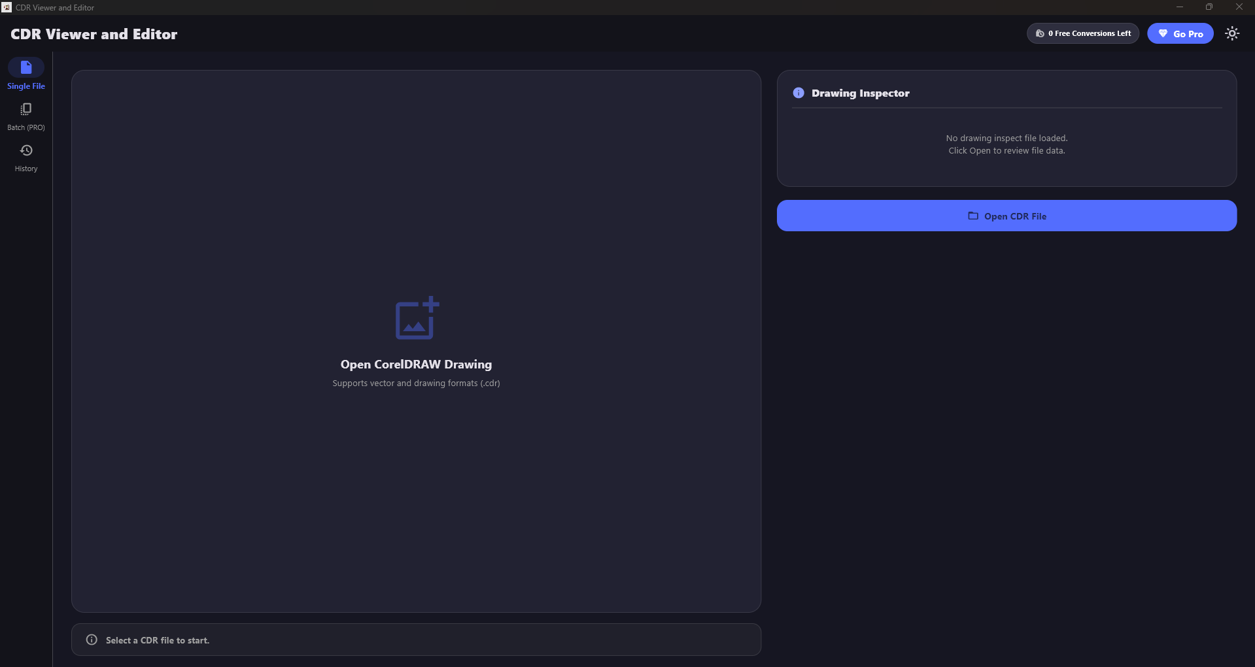Click the 'Select a CDR file to start' status
The width and height of the screenshot is (1255, 667).
[x=158, y=640]
